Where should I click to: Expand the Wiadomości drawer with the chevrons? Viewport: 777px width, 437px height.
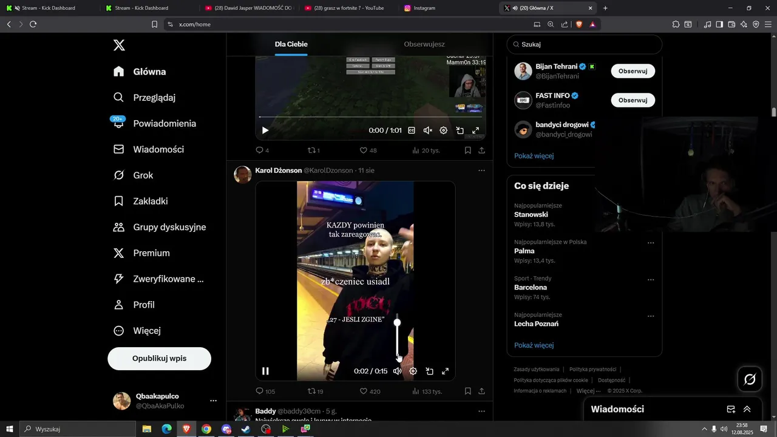pyautogui.click(x=747, y=409)
